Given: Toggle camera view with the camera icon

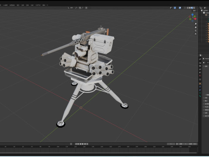Looking at the screenshot, I should point(196,31).
